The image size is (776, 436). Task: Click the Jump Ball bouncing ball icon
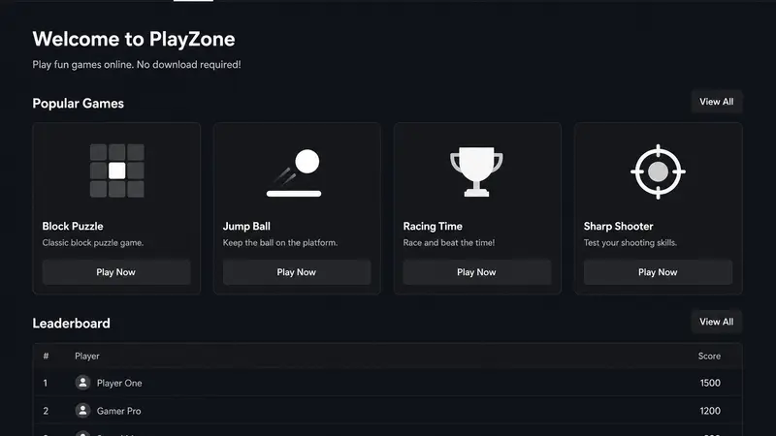click(294, 172)
